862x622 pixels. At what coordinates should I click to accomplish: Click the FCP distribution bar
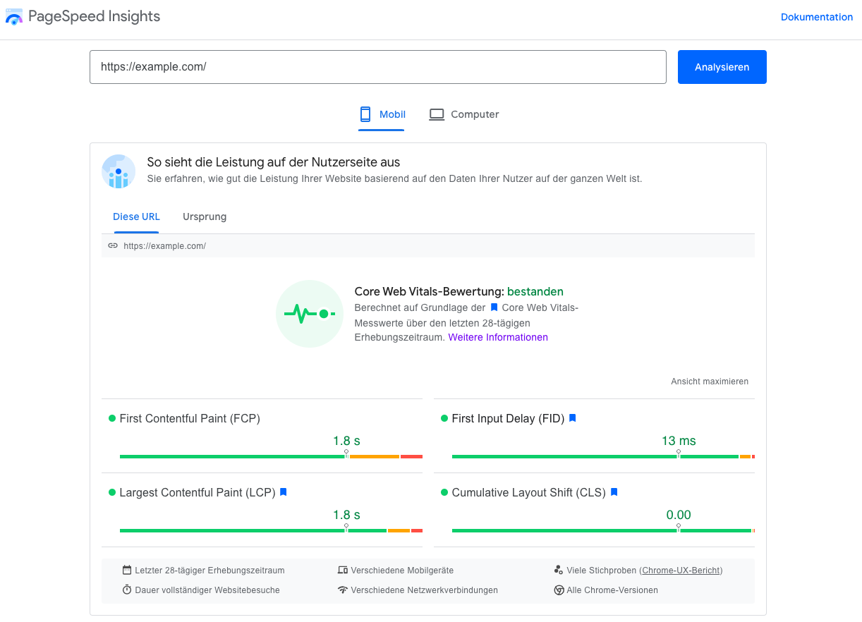(x=271, y=457)
